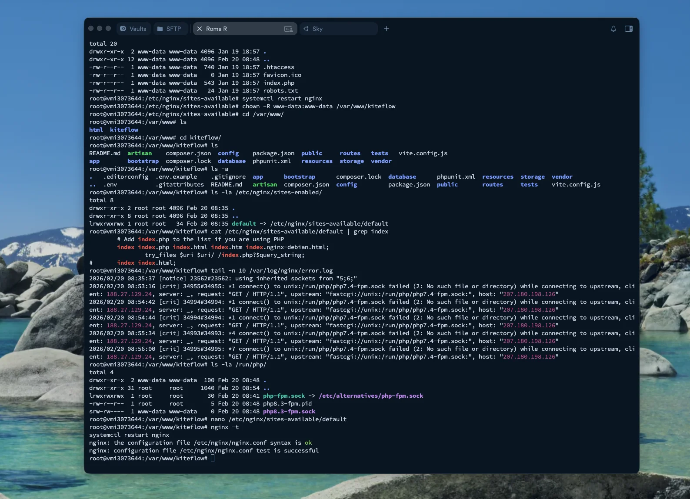Click the "chown -R www-data:www-data /var/www/kiteflow" command
690x499 pixels.
coord(319,106)
